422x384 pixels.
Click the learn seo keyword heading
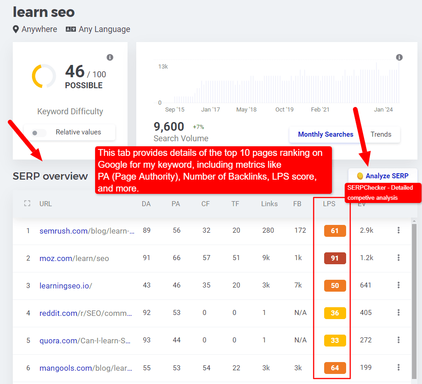[43, 12]
